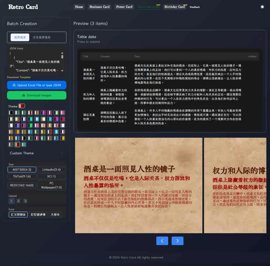Click the Retro Card logo
Screen dimensions: 270x266
point(23,7)
